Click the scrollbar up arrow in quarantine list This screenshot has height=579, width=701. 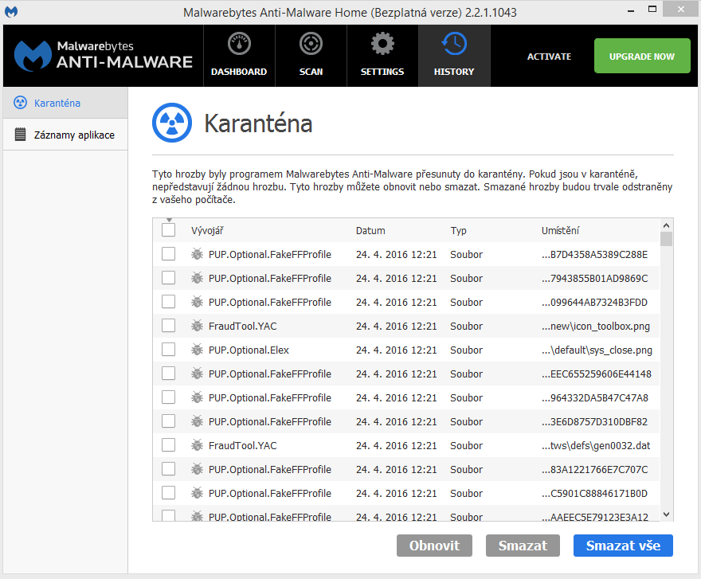pos(666,225)
